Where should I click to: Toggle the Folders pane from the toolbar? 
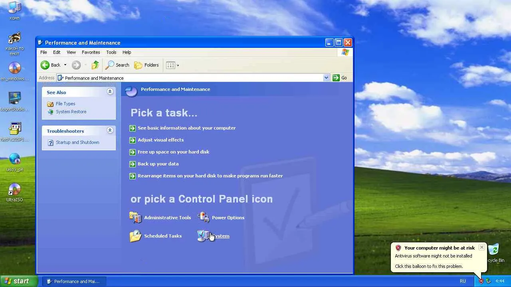click(x=147, y=65)
